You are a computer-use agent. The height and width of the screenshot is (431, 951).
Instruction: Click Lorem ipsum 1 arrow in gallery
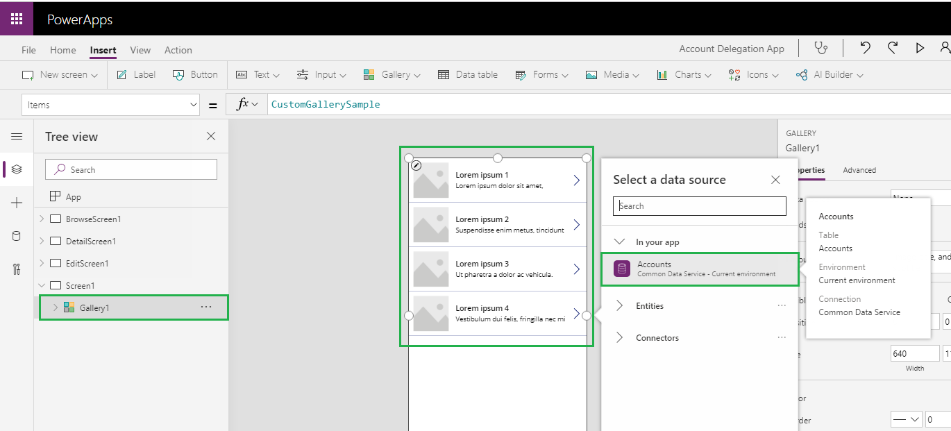(x=576, y=180)
